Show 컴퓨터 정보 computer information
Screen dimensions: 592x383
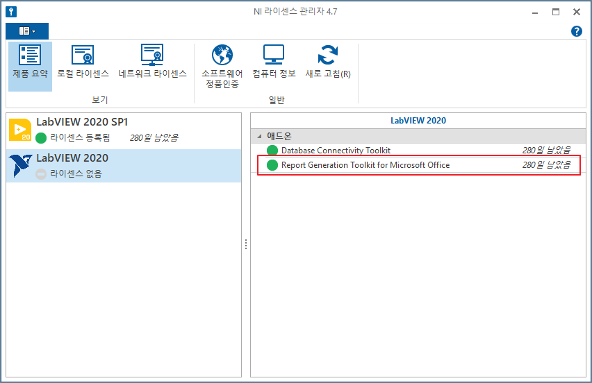(x=274, y=62)
